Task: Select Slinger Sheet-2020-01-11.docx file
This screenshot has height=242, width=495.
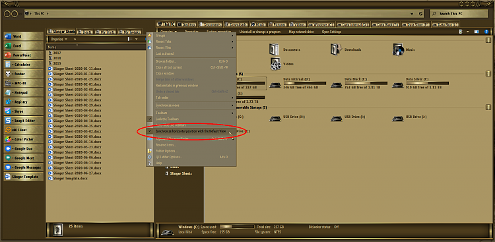Action: click(x=75, y=69)
